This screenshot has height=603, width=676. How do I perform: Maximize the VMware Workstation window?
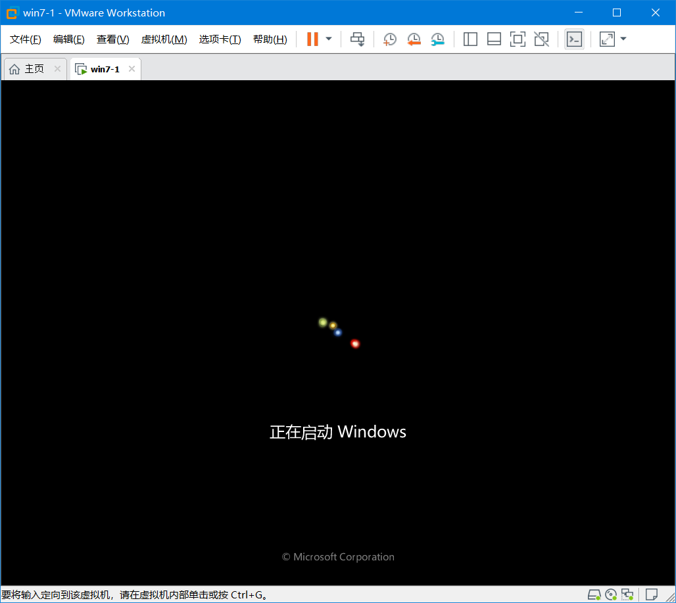pyautogui.click(x=617, y=13)
